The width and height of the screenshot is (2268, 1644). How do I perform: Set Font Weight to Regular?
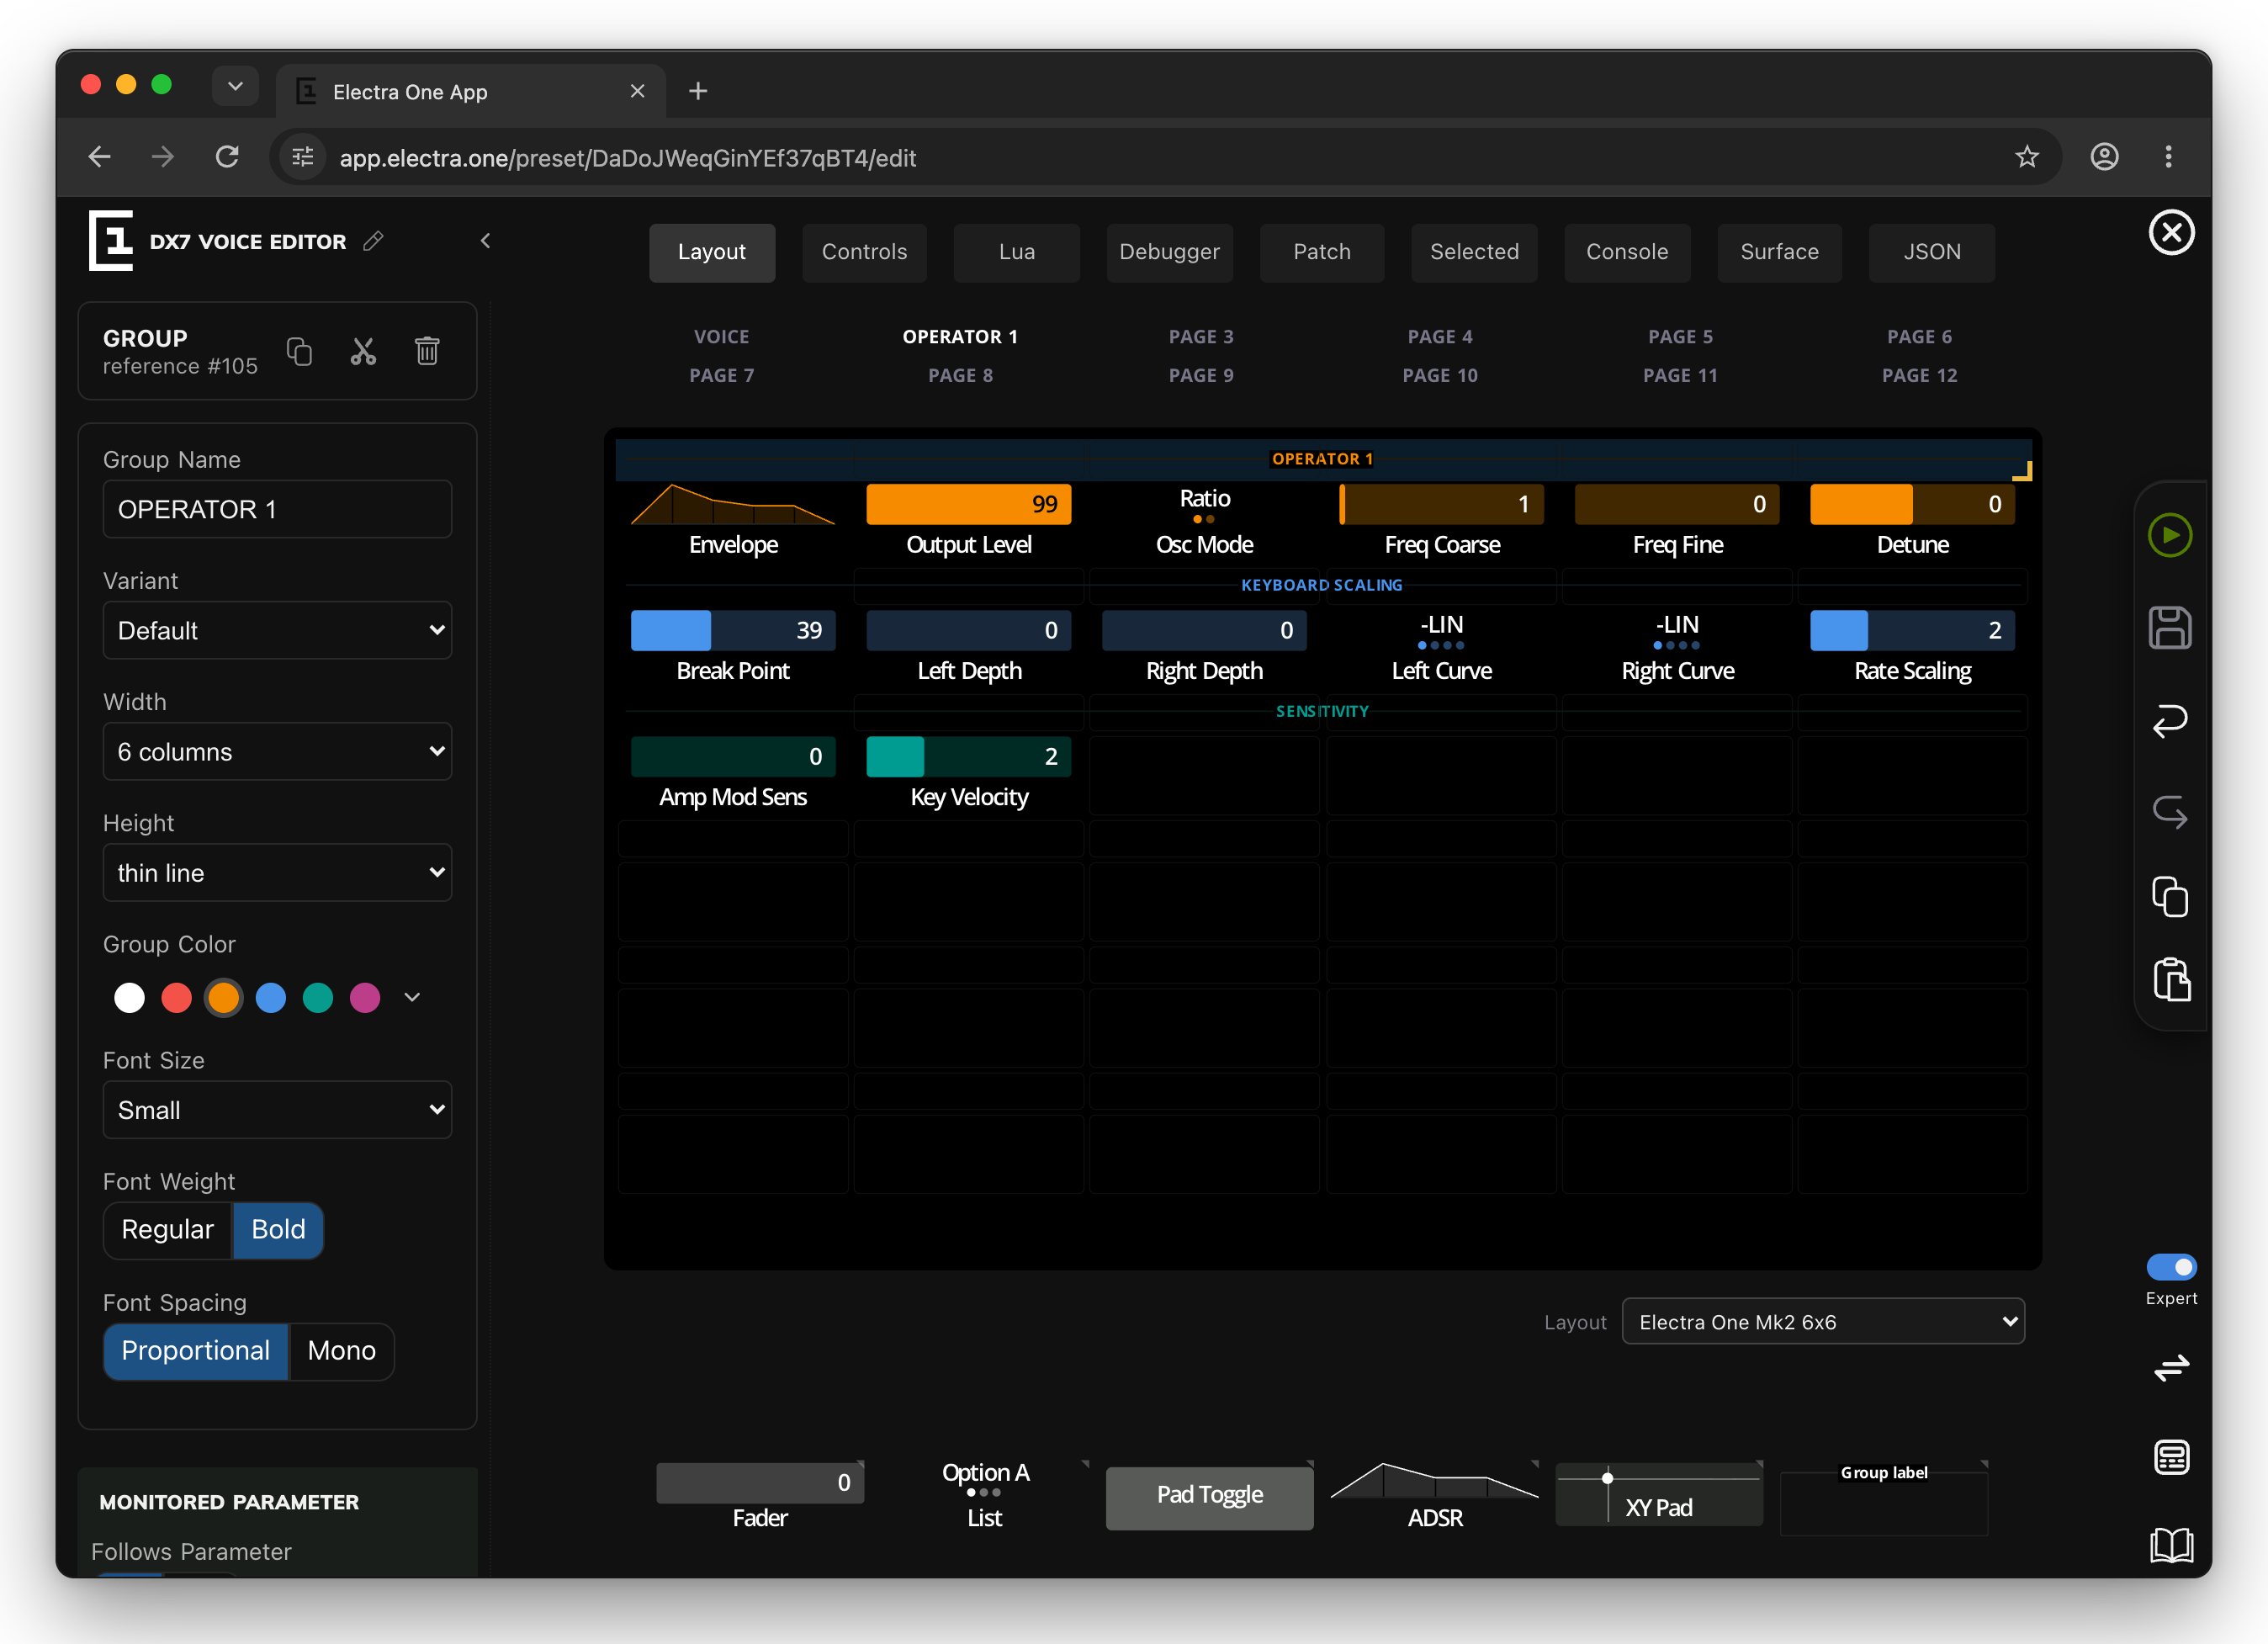168,1230
